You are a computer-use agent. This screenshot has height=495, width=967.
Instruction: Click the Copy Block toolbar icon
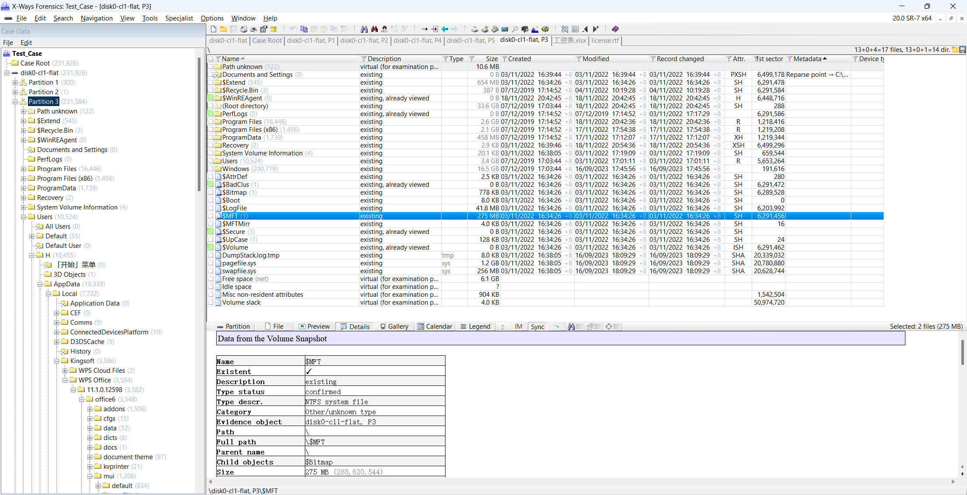304,29
